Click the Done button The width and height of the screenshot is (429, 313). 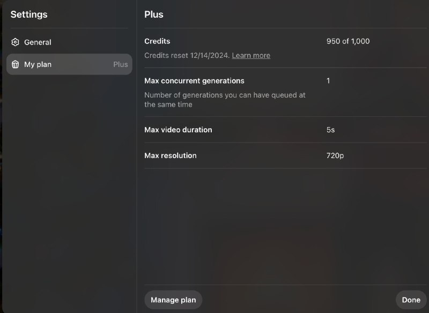pyautogui.click(x=411, y=300)
